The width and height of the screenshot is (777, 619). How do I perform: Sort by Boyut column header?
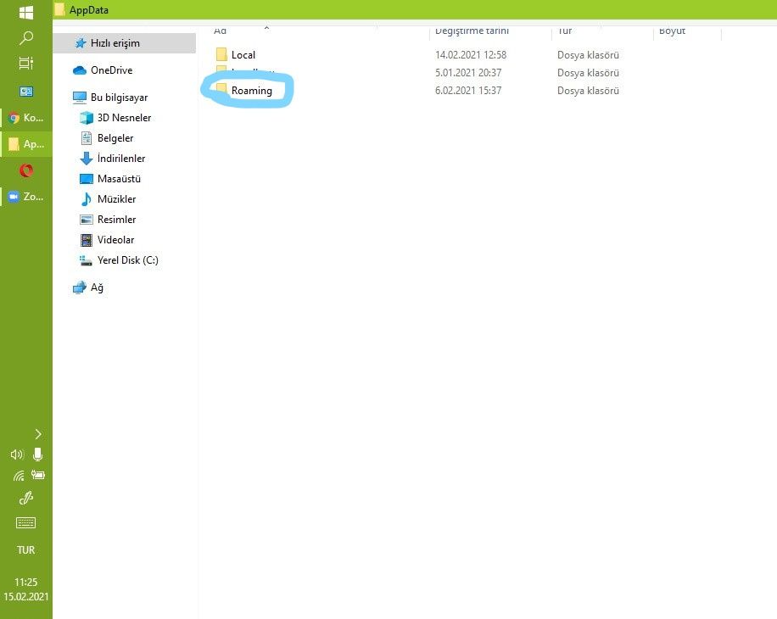[x=672, y=31]
